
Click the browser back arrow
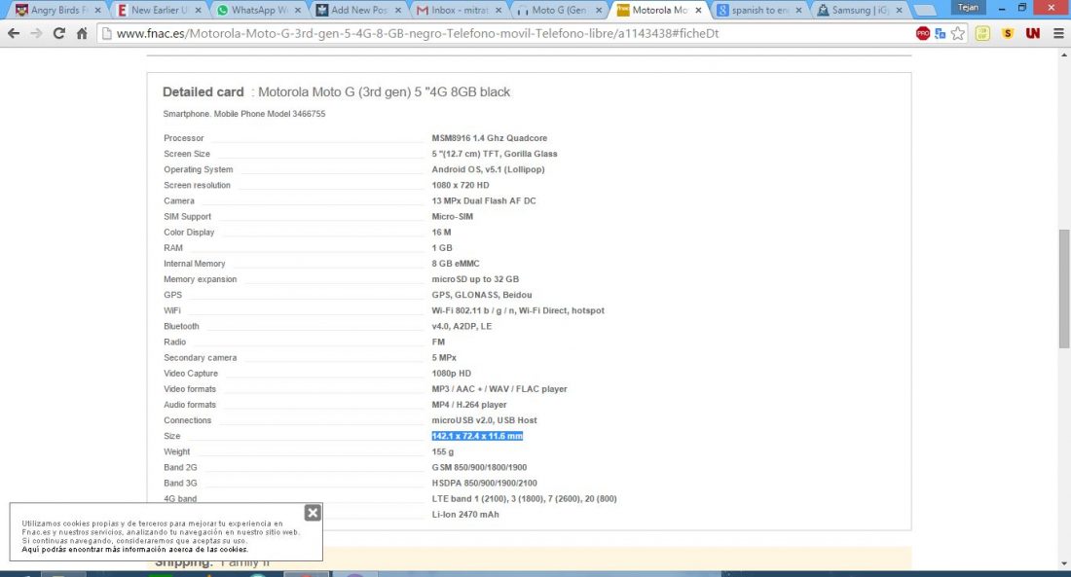point(14,33)
